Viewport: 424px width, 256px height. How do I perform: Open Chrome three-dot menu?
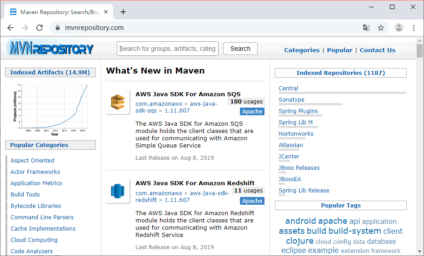pos(414,28)
